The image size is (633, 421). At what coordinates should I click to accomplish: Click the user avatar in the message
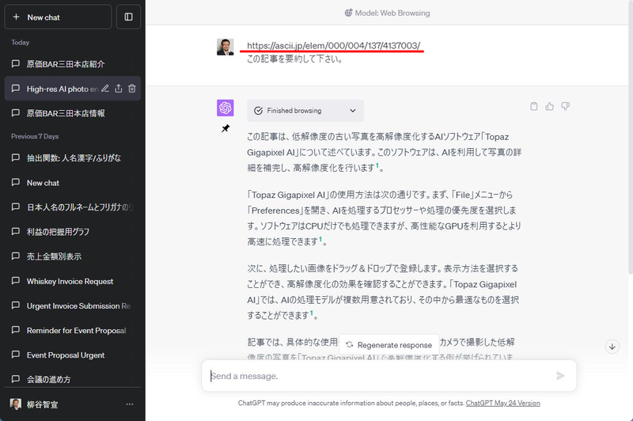[x=226, y=47]
